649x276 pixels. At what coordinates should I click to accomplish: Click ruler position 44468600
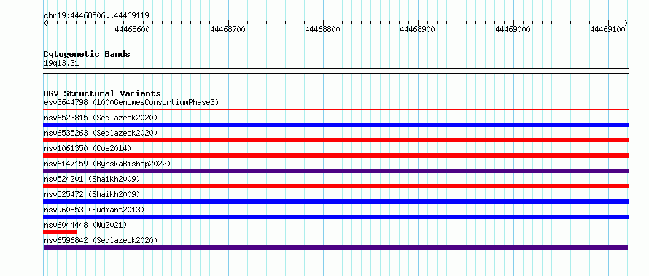(x=133, y=29)
